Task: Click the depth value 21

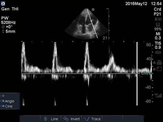Action: tap(105, 38)
